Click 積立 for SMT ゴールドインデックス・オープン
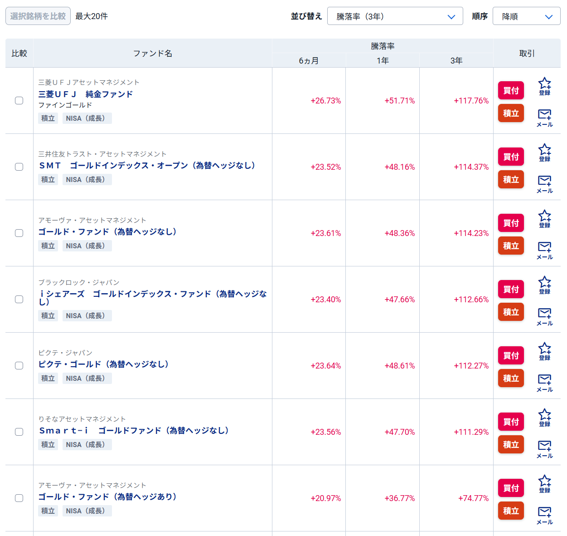 (x=511, y=179)
